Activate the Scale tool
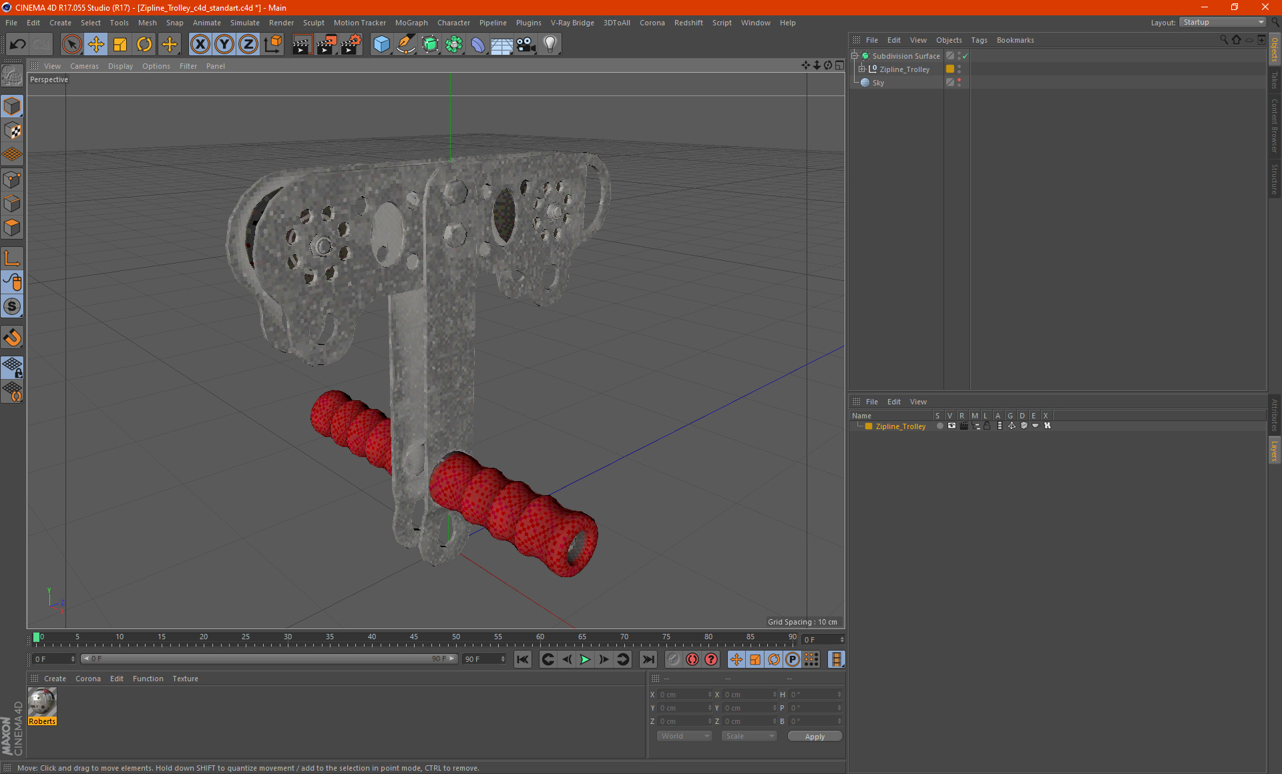 point(120,45)
